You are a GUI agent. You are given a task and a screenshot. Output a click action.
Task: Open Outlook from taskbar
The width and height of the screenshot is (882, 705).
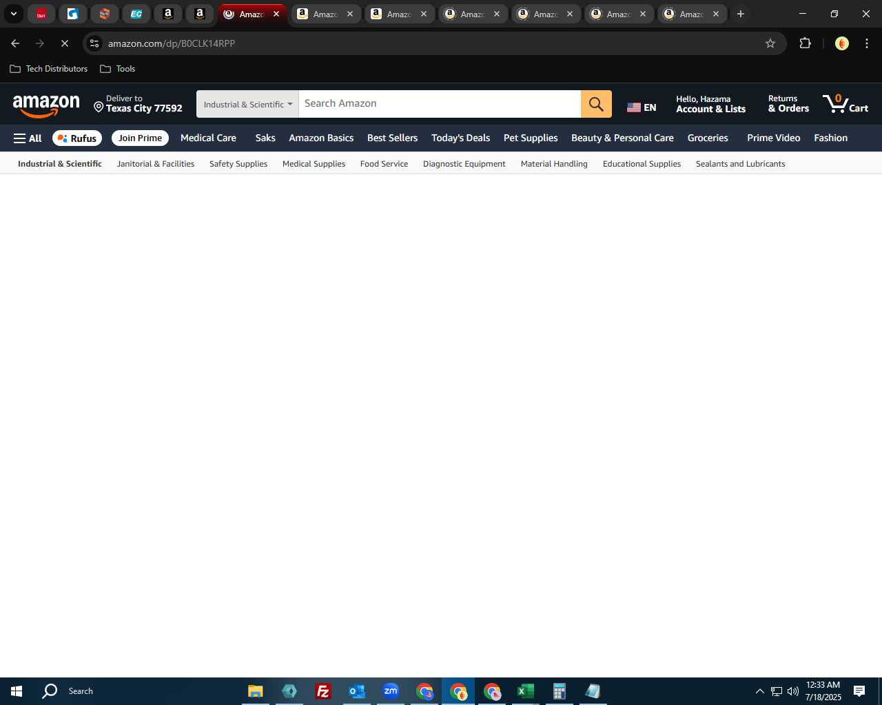pyautogui.click(x=356, y=691)
